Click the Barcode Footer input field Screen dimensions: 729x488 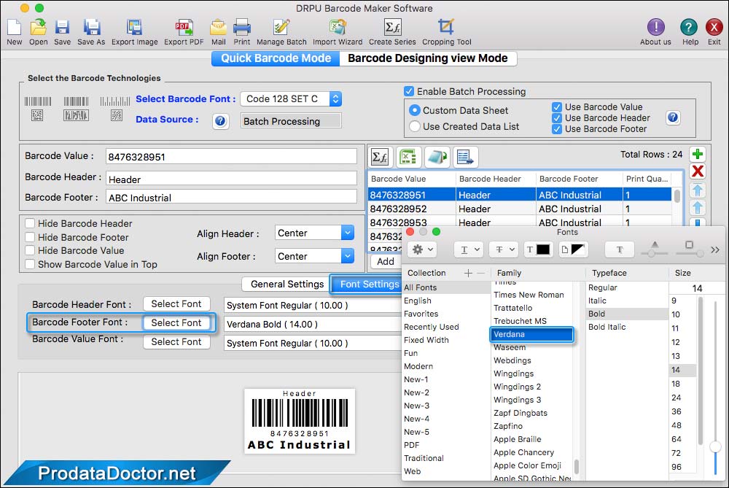[231, 198]
